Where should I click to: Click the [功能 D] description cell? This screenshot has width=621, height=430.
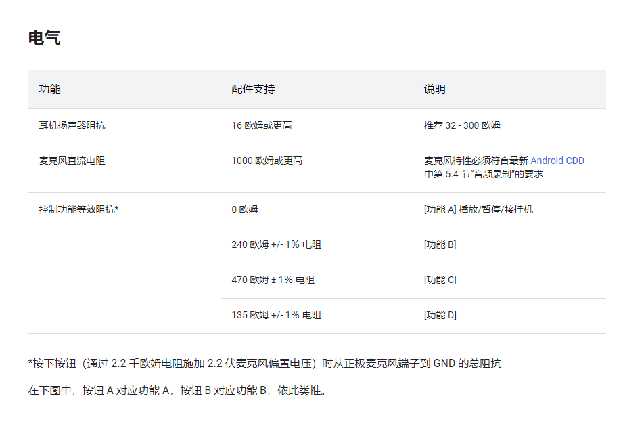[440, 315]
